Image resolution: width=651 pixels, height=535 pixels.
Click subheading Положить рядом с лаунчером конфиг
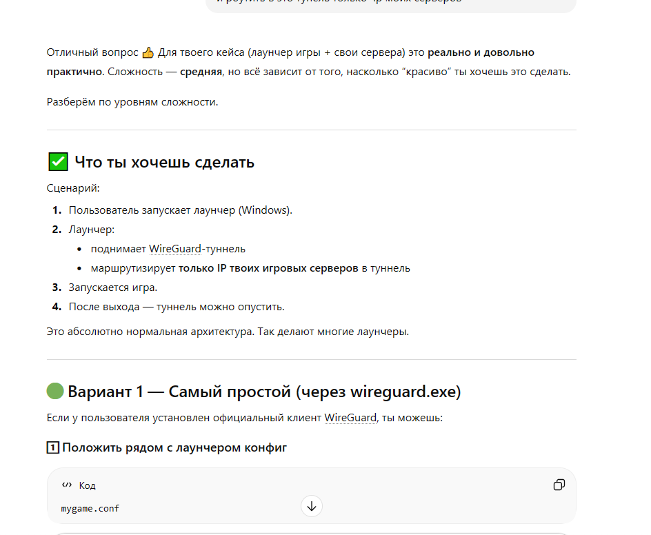pyautogui.click(x=174, y=448)
